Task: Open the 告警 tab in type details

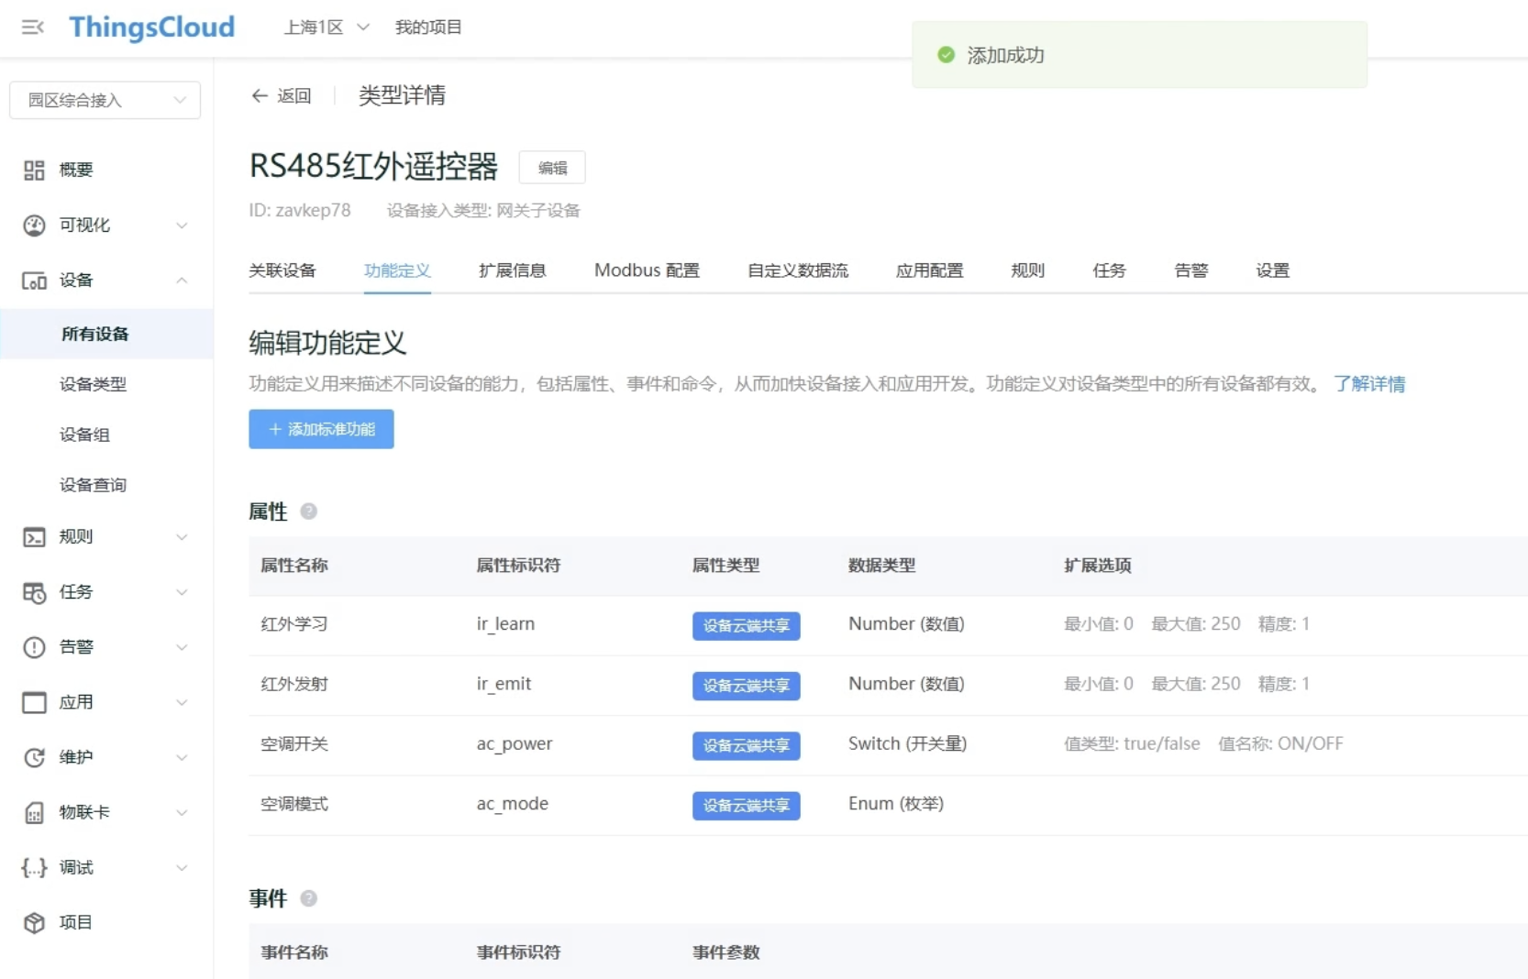Action: tap(1191, 270)
